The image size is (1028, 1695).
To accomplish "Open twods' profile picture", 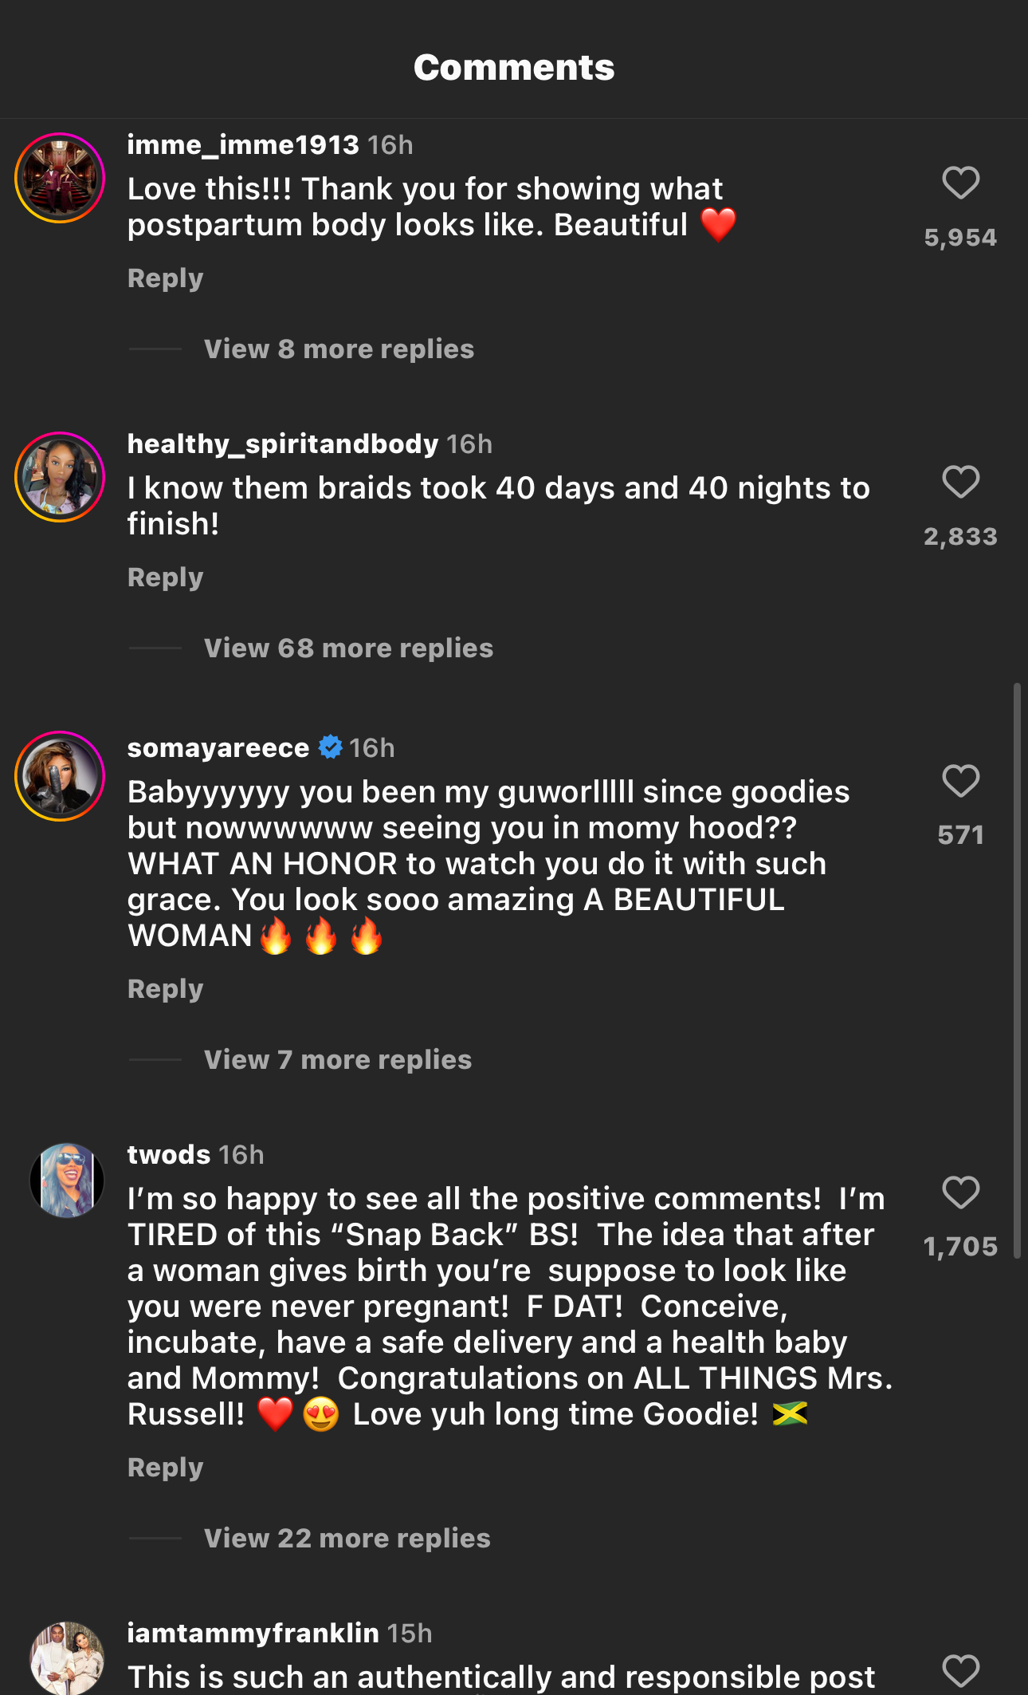I will coord(67,1181).
